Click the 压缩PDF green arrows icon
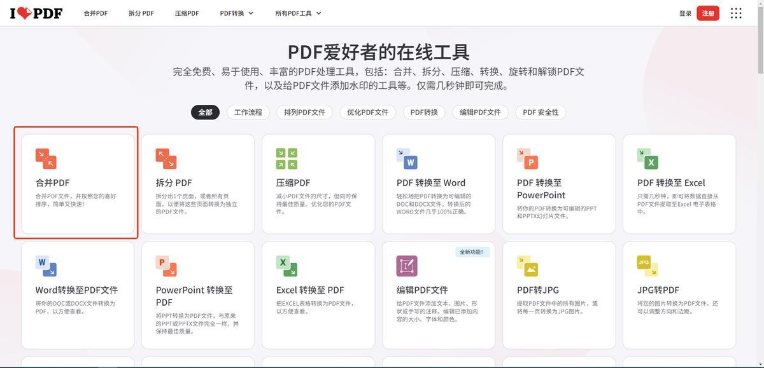Viewport: 764px width, 368px height. pyautogui.click(x=286, y=159)
